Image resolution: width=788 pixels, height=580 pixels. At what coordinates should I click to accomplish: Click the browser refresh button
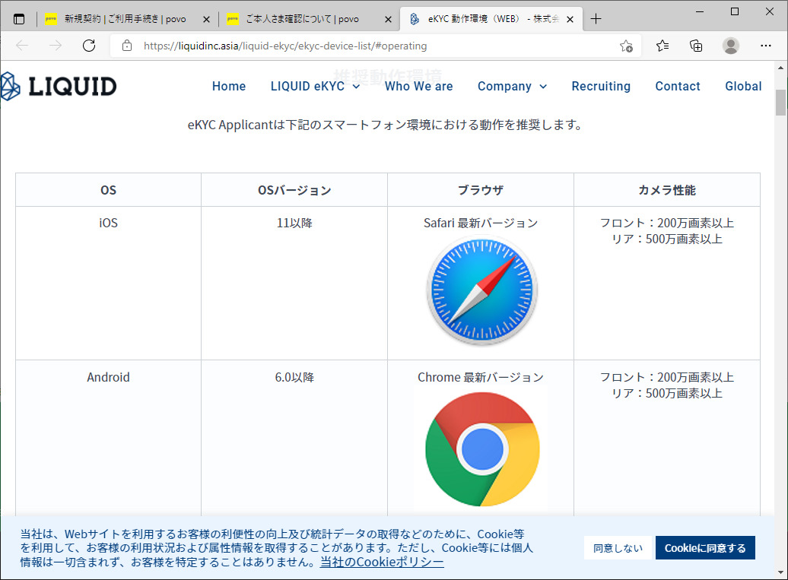tap(89, 46)
